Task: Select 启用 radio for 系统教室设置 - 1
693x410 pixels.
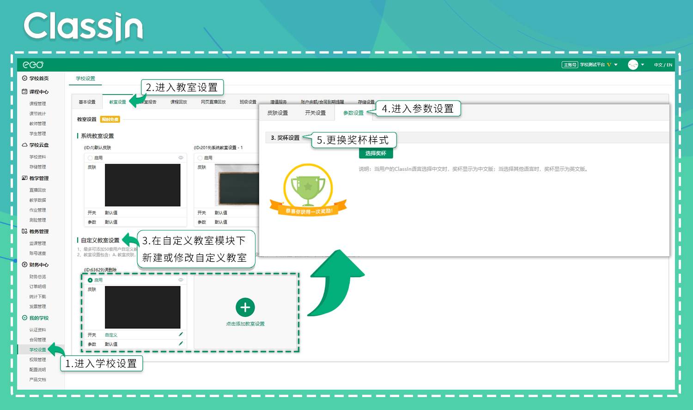Action: [200, 158]
